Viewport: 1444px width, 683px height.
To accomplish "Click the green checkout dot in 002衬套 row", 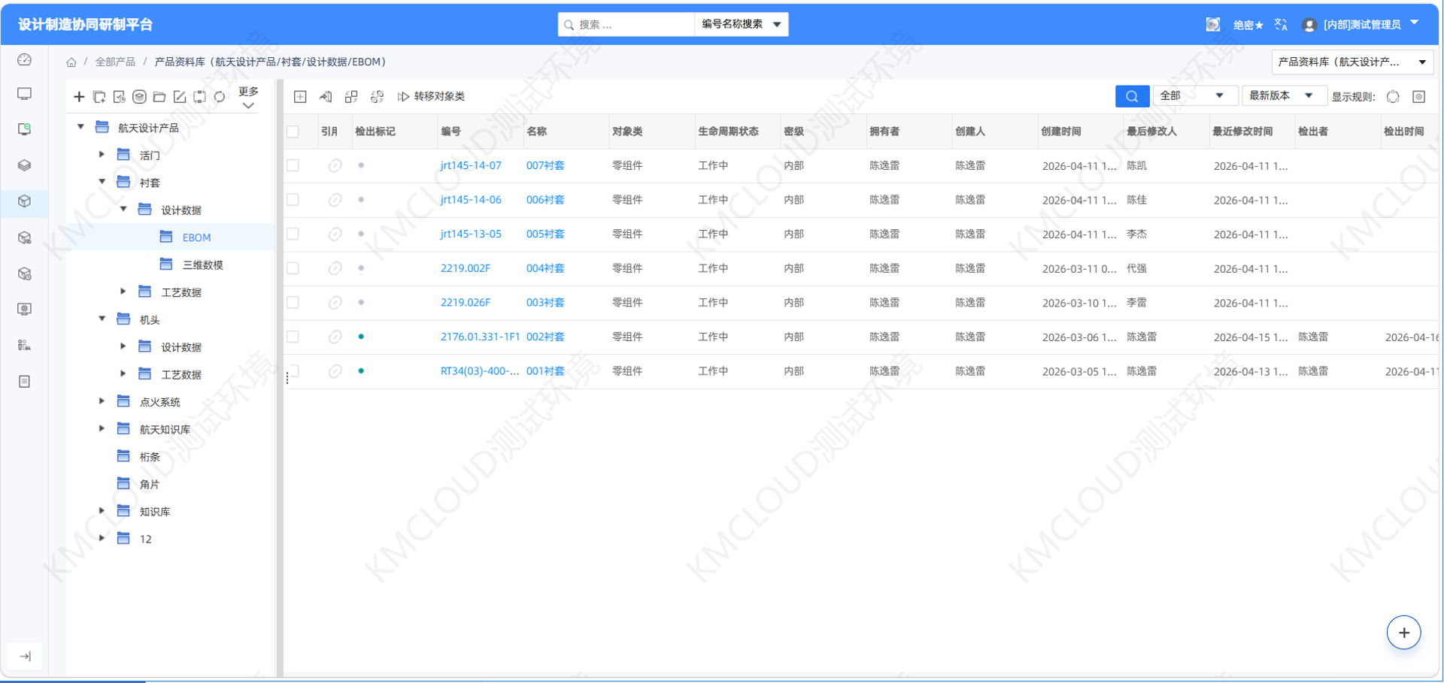I will 362,337.
